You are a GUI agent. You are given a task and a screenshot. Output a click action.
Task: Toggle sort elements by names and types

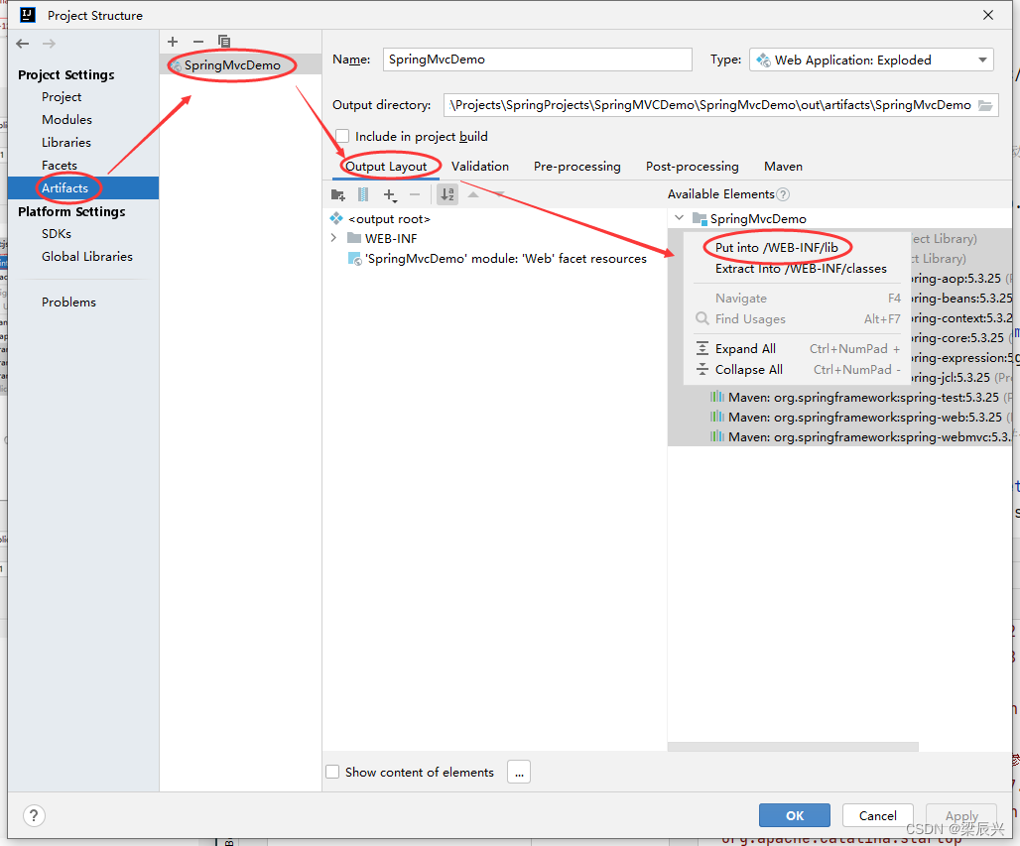point(447,194)
